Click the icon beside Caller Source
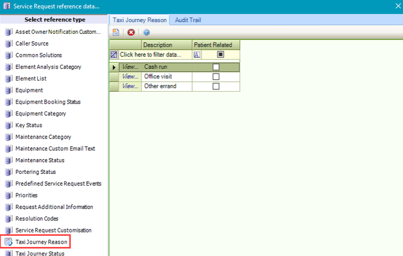Image resolution: width=403 pixels, height=256 pixels. tap(8, 44)
